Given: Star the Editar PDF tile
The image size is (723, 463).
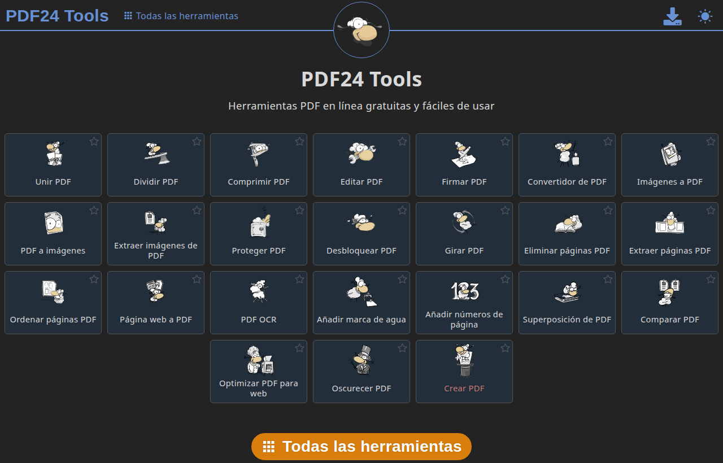Looking at the screenshot, I should tap(402, 141).
